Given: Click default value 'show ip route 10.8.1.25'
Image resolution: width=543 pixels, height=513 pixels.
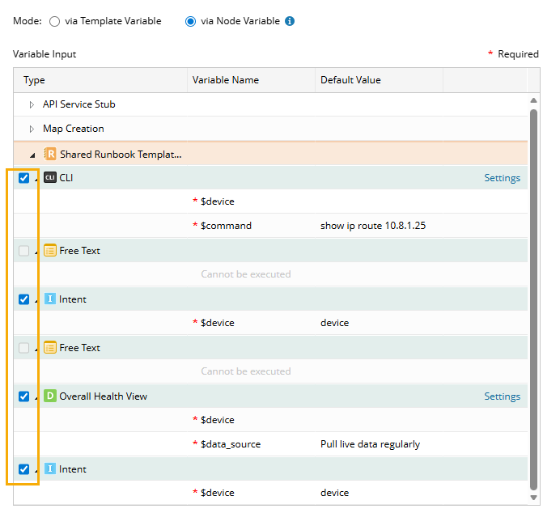Looking at the screenshot, I should tap(373, 226).
